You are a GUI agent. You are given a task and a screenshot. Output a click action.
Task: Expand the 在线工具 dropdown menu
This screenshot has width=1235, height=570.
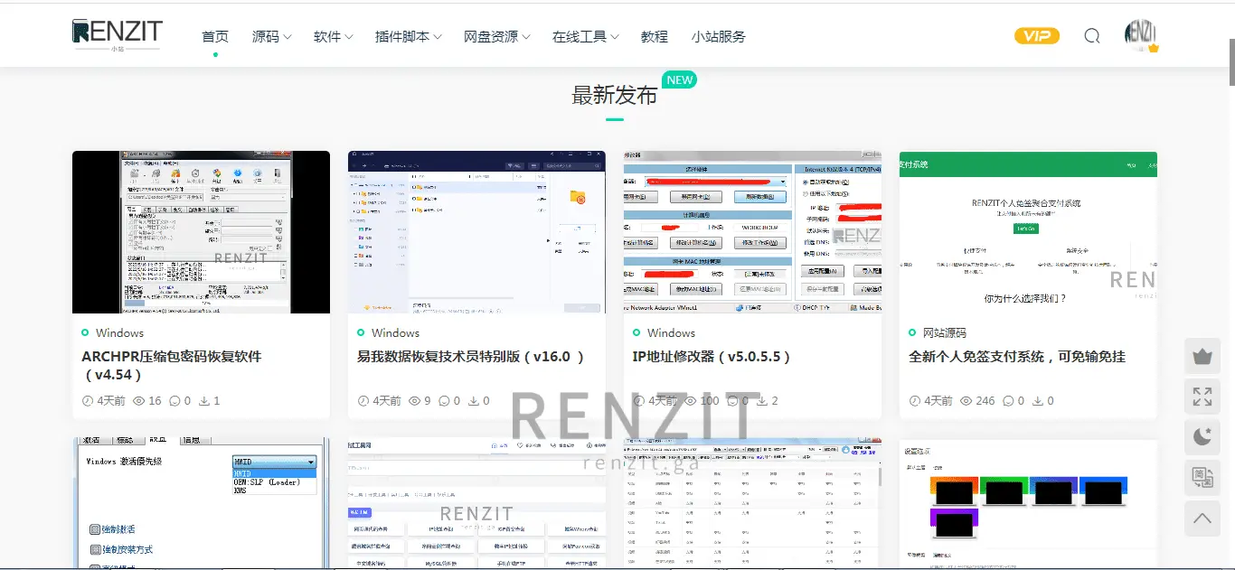[x=585, y=37]
